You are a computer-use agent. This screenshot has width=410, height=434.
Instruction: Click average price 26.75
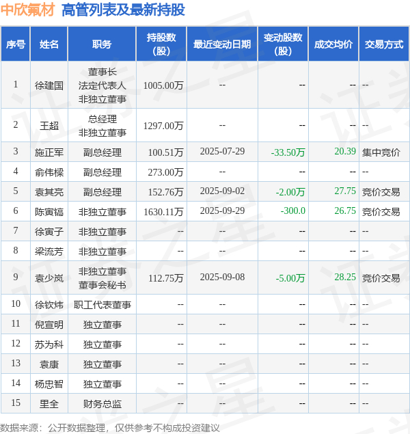[x=345, y=211]
